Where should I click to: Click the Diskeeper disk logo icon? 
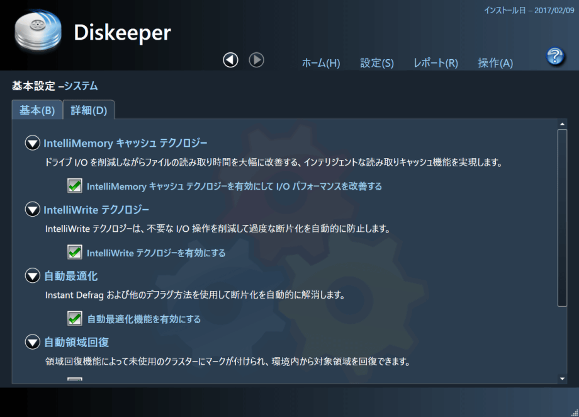(x=38, y=31)
